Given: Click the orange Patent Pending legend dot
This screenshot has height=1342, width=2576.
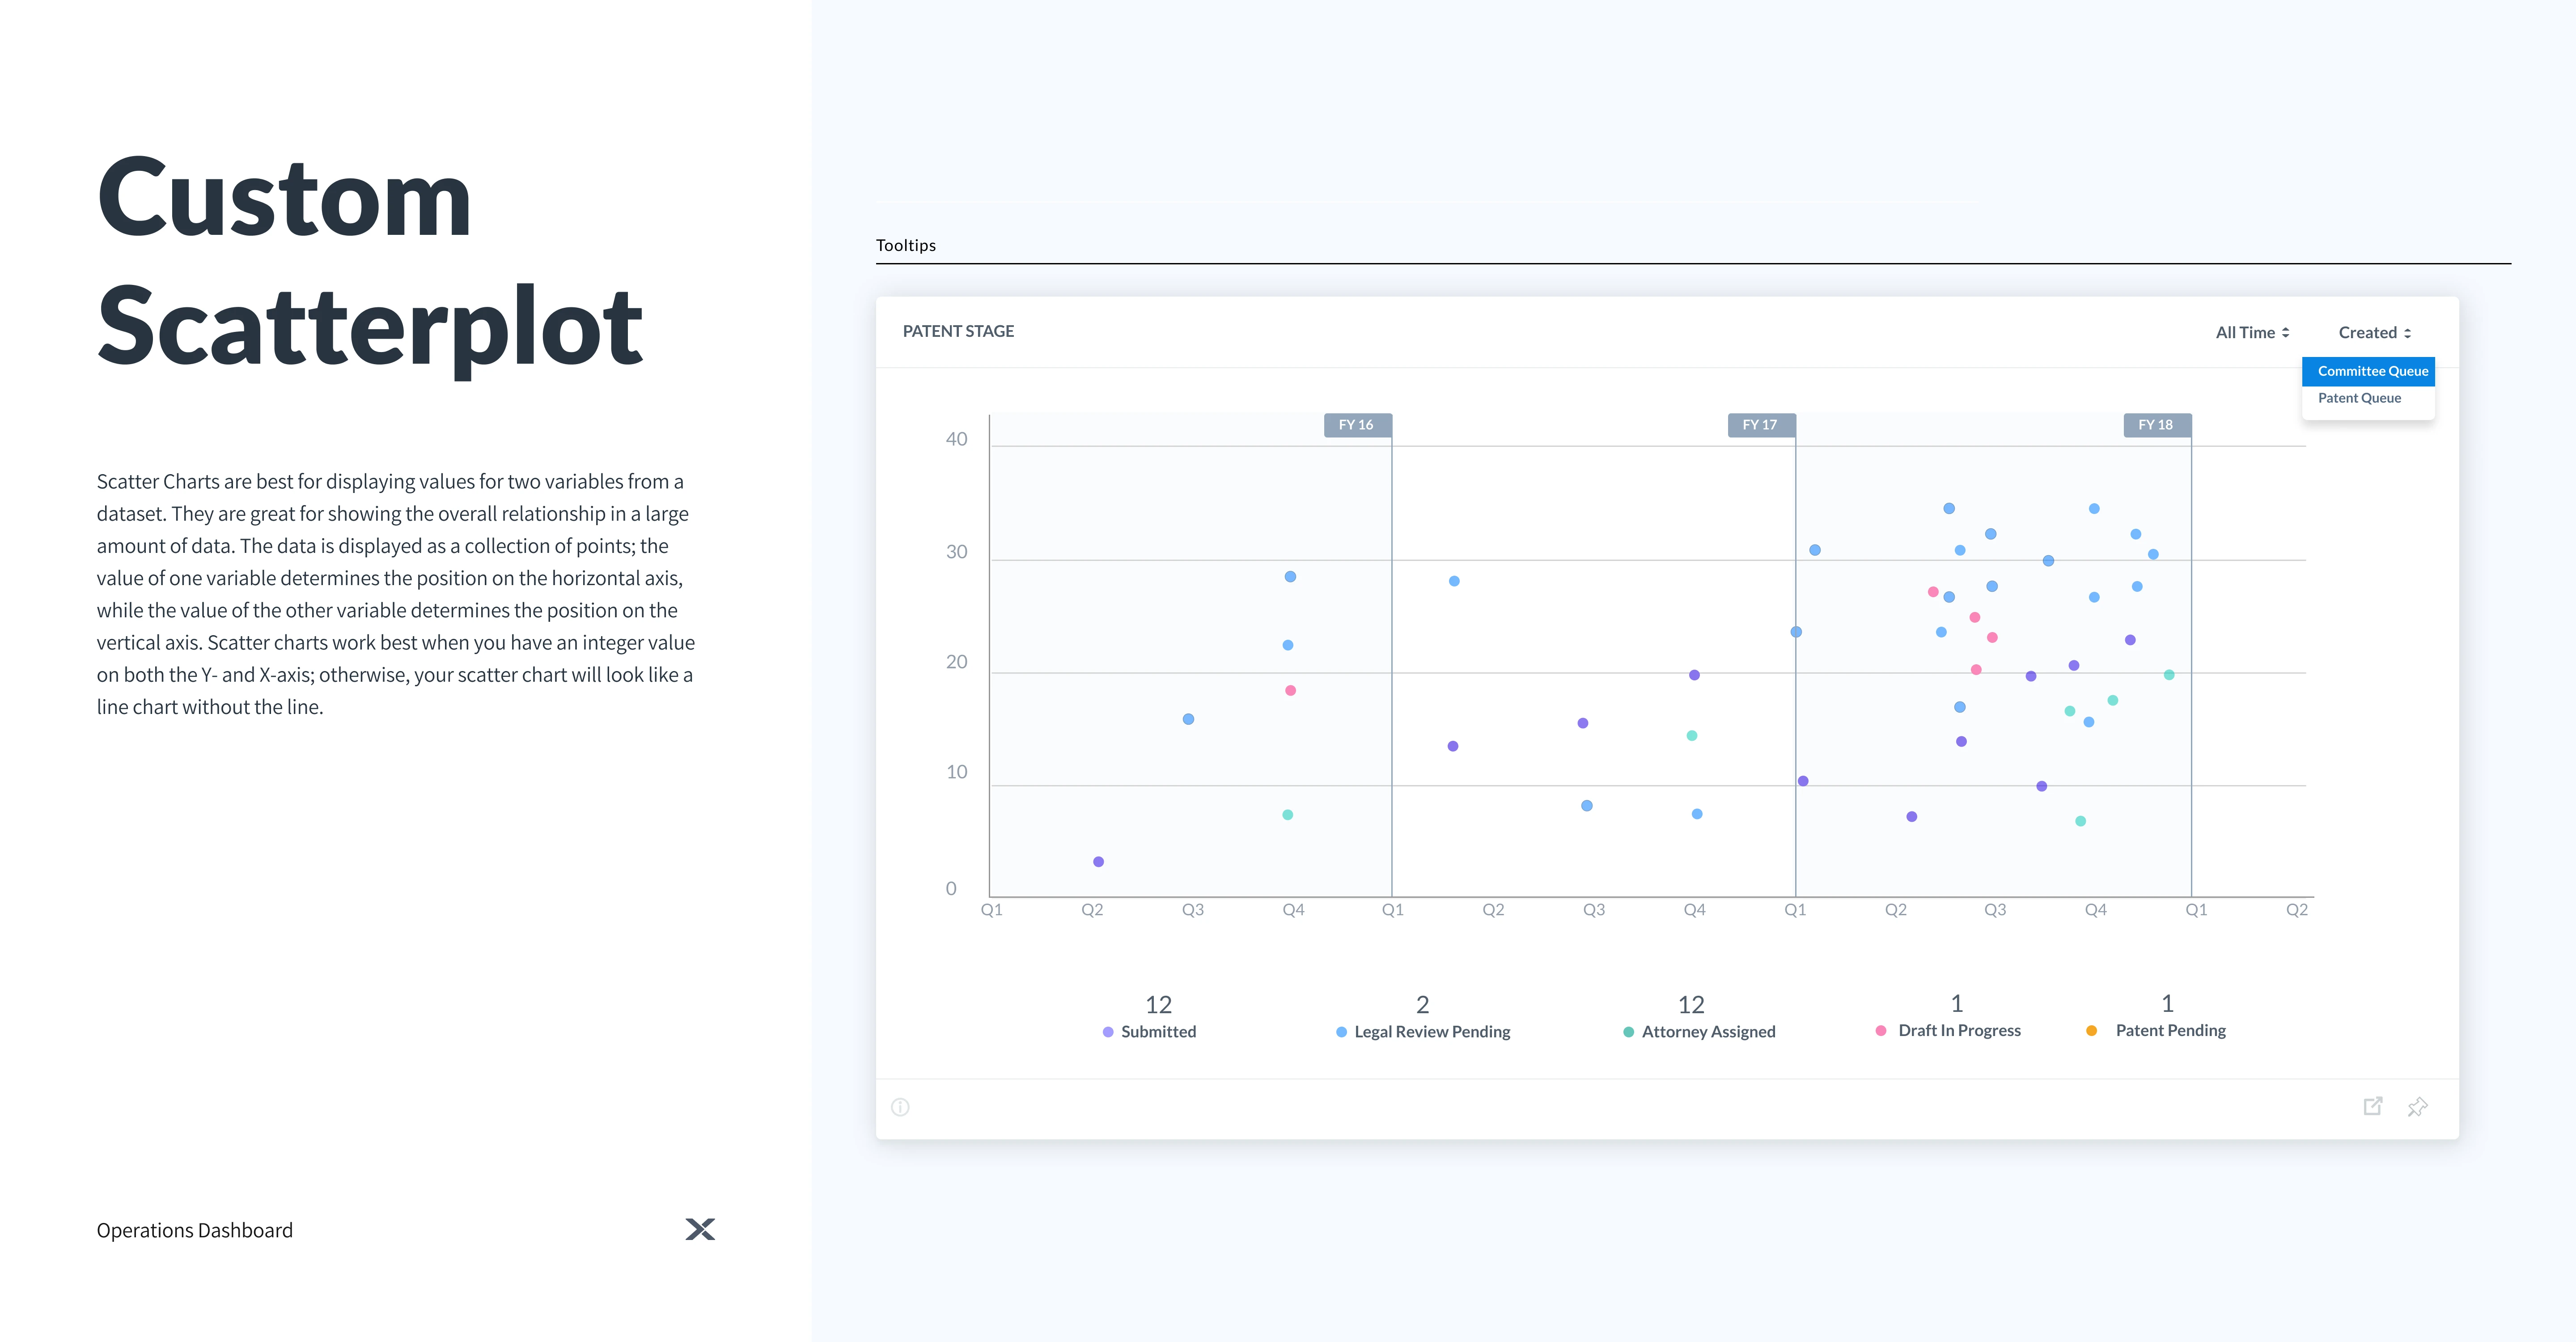Looking at the screenshot, I should click(2091, 1031).
